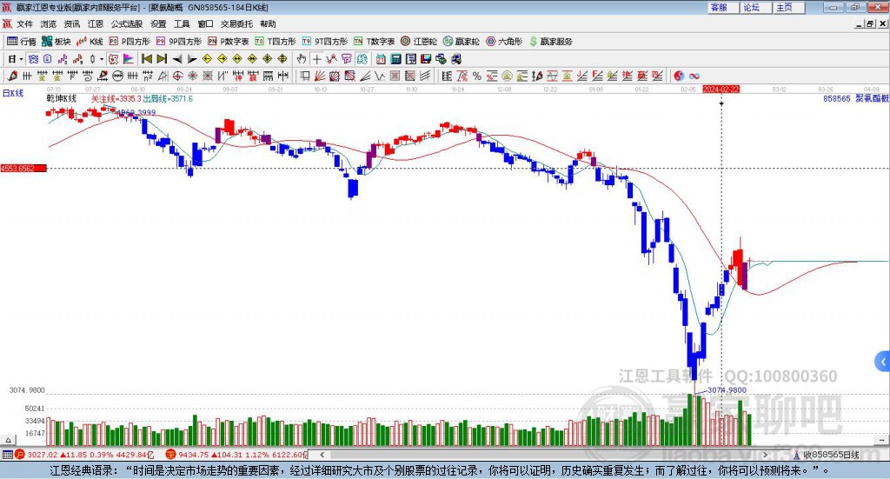Open the 窗口 menu
The height and width of the screenshot is (479, 890).
[x=205, y=23]
